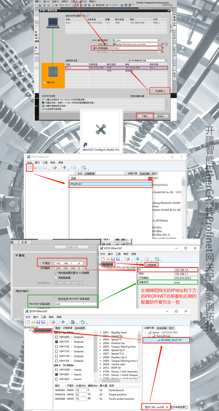This screenshot has width=219, height=411.
Task: Click the New file icon in the middle ECSP-EtherCAT window
Action: pyautogui.click(x=30, y=168)
